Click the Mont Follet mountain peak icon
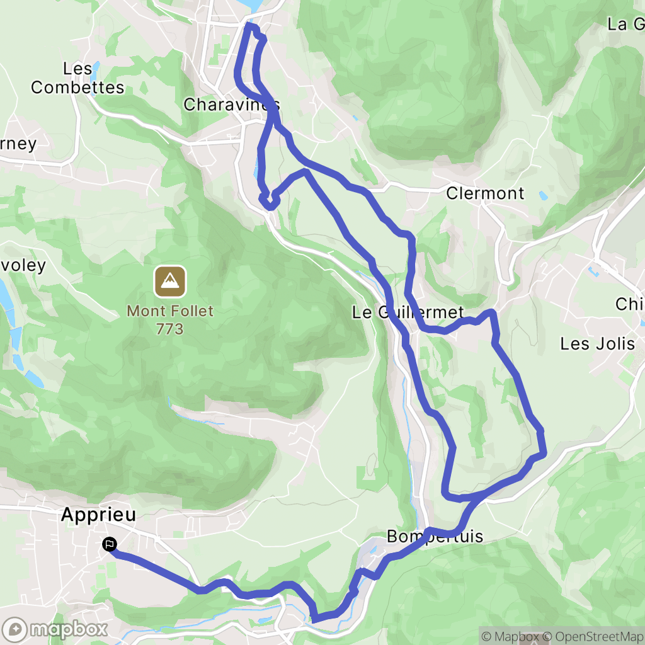The image size is (645, 645). click(170, 282)
